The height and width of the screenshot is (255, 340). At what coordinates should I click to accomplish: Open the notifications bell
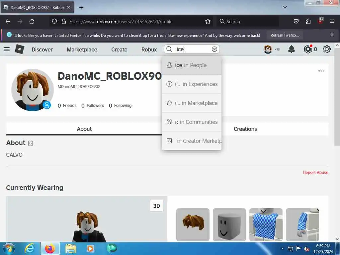(x=292, y=49)
